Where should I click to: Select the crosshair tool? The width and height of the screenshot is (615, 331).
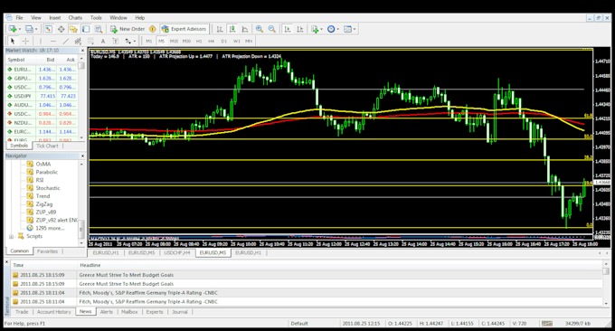point(25,41)
